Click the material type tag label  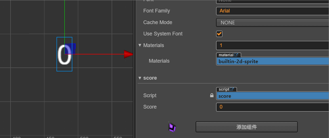(x=226, y=55)
